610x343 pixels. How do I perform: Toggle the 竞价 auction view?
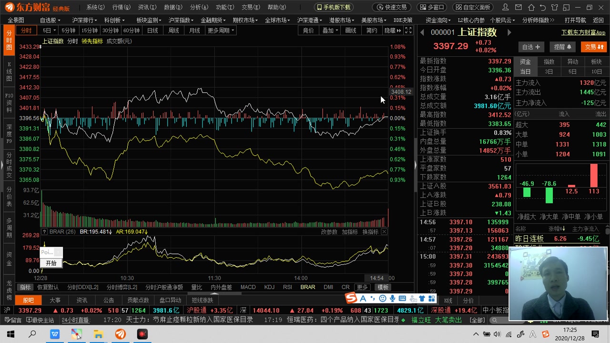click(x=308, y=30)
